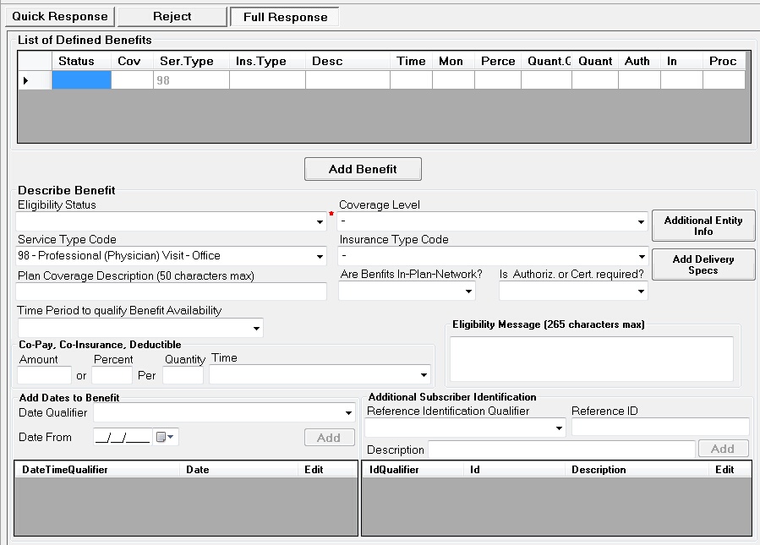Expand the Time Period to qualify dropdown
The height and width of the screenshot is (545, 760).
(256, 328)
